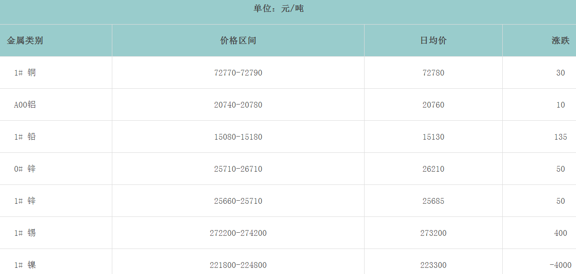Image resolution: width=576 pixels, height=274 pixels.
Task: Click the 价格区间 column header
Action: 238,41
